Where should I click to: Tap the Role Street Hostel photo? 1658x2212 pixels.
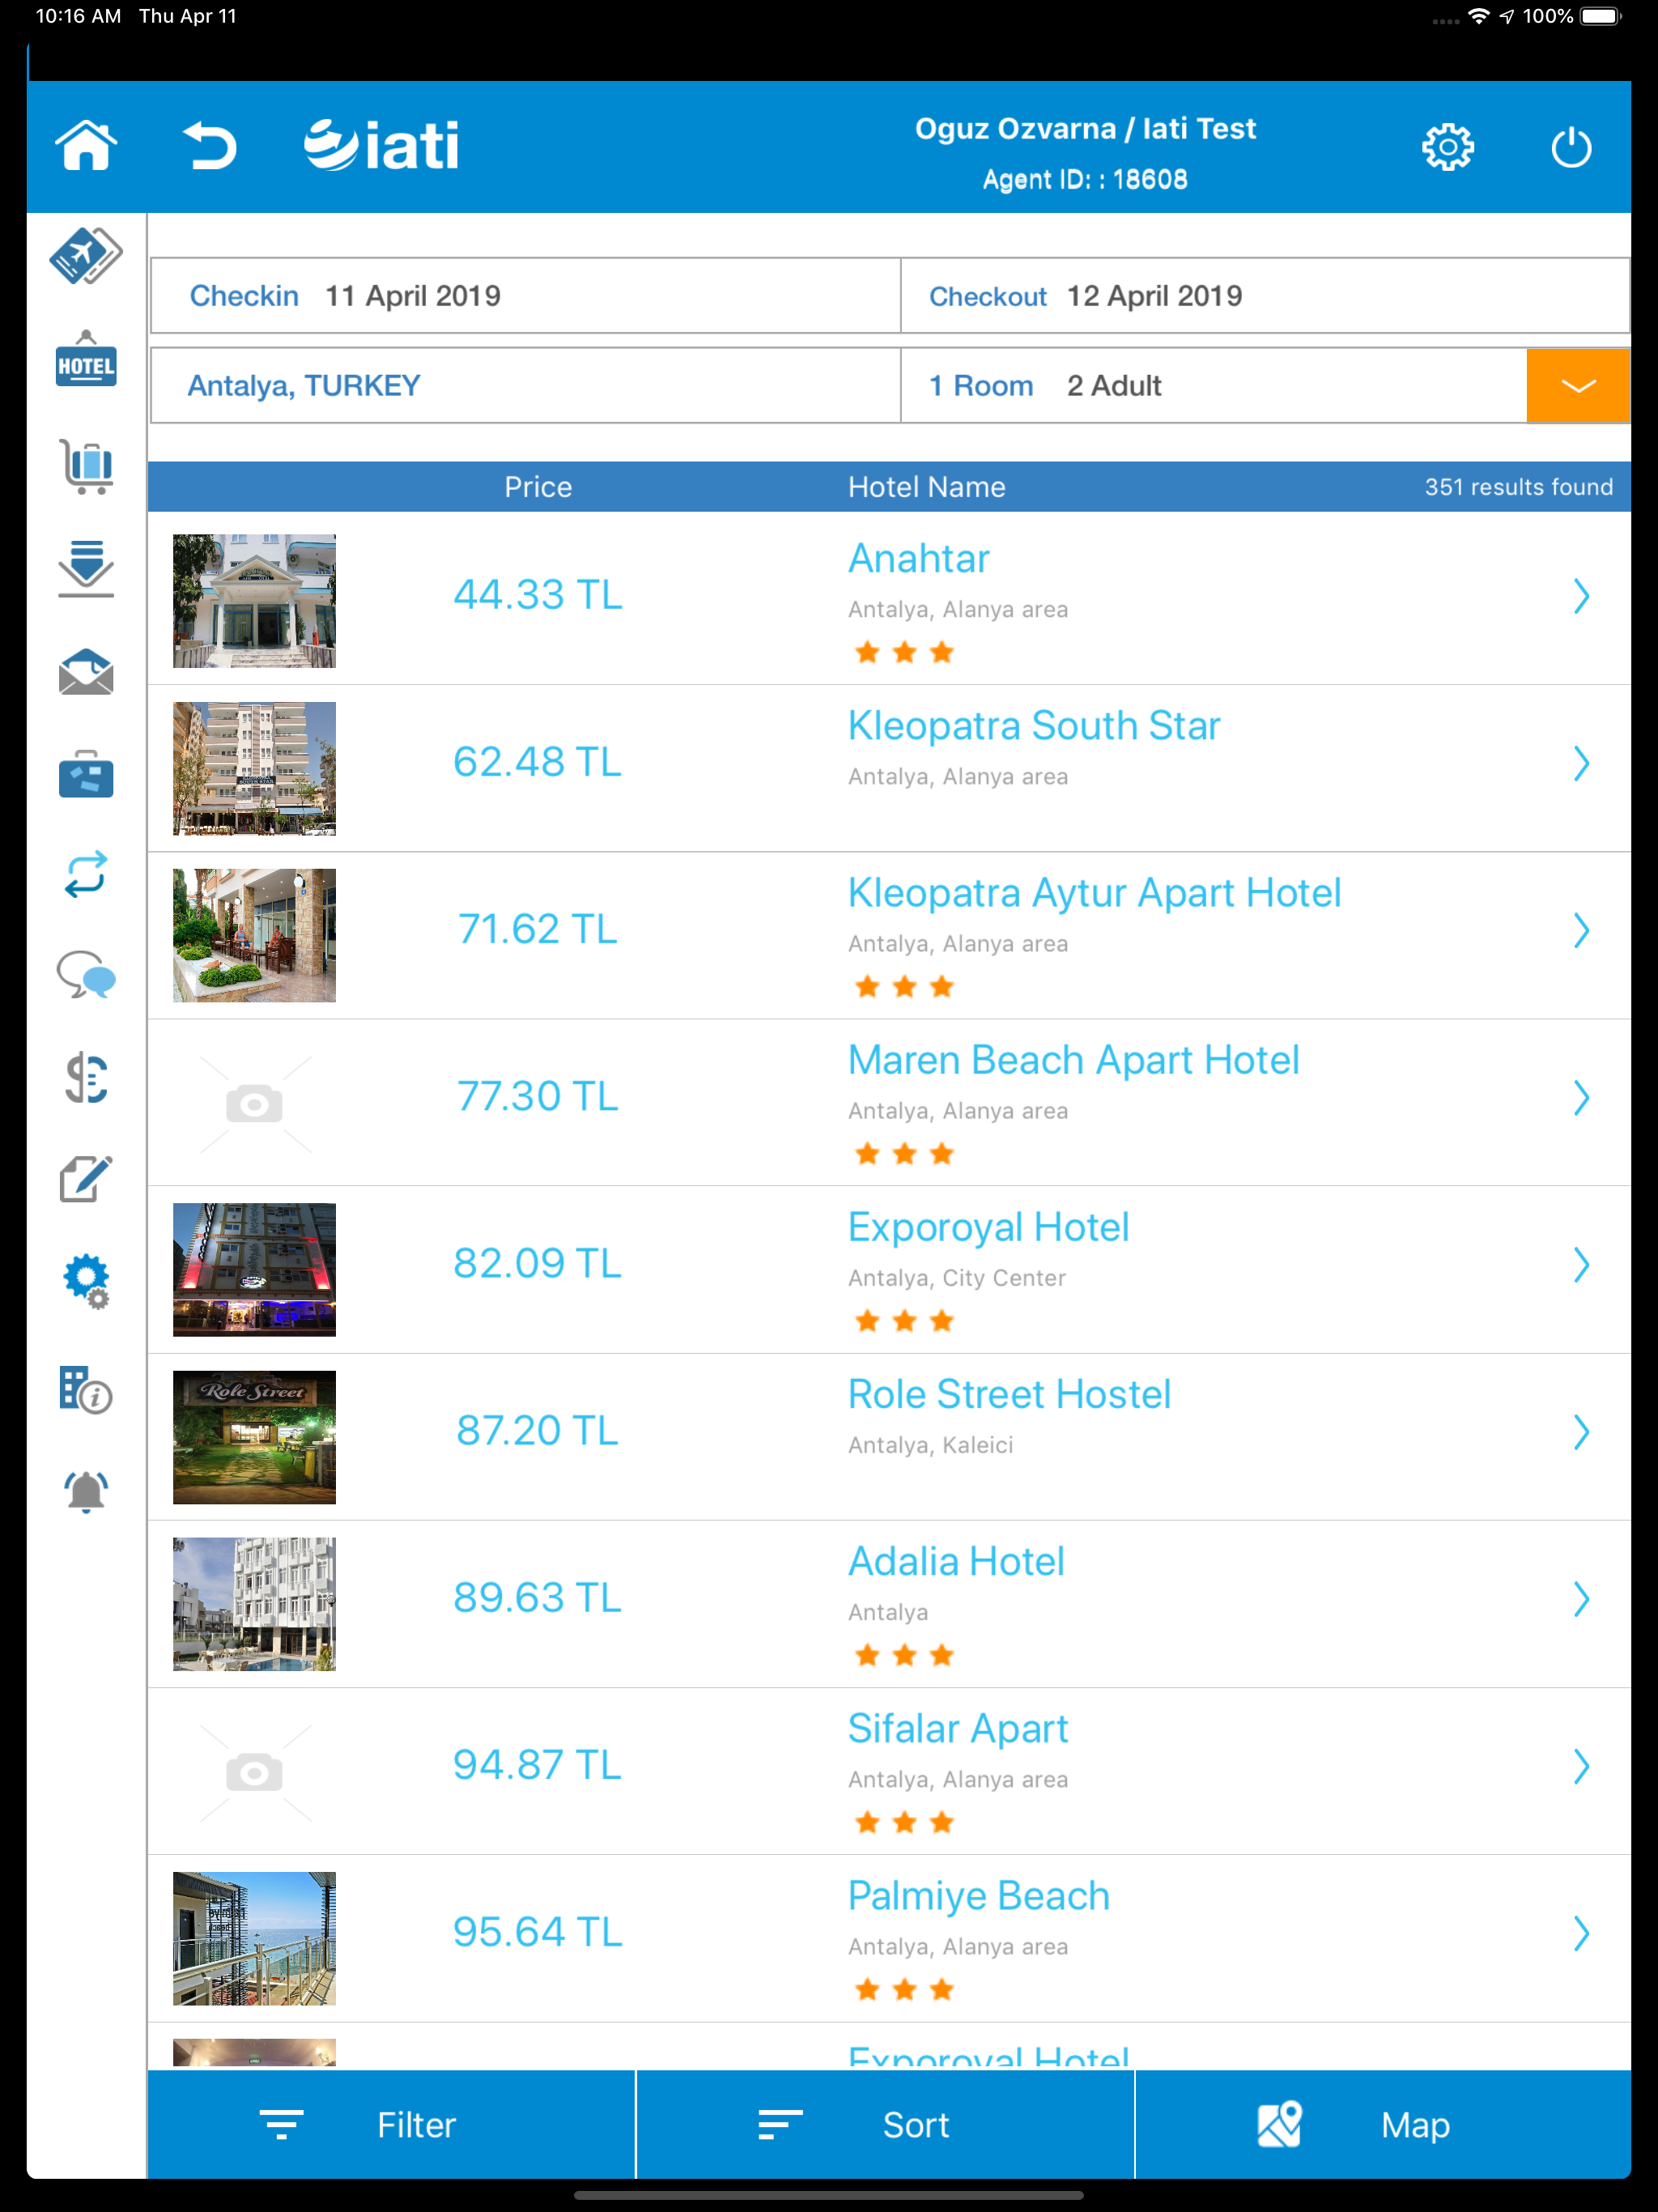pyautogui.click(x=254, y=1437)
